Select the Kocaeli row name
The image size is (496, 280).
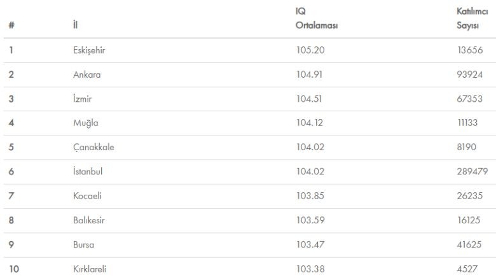[87, 196]
